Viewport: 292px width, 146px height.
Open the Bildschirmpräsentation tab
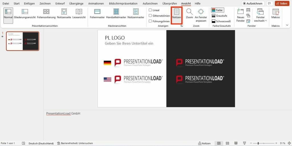tap(123, 3)
